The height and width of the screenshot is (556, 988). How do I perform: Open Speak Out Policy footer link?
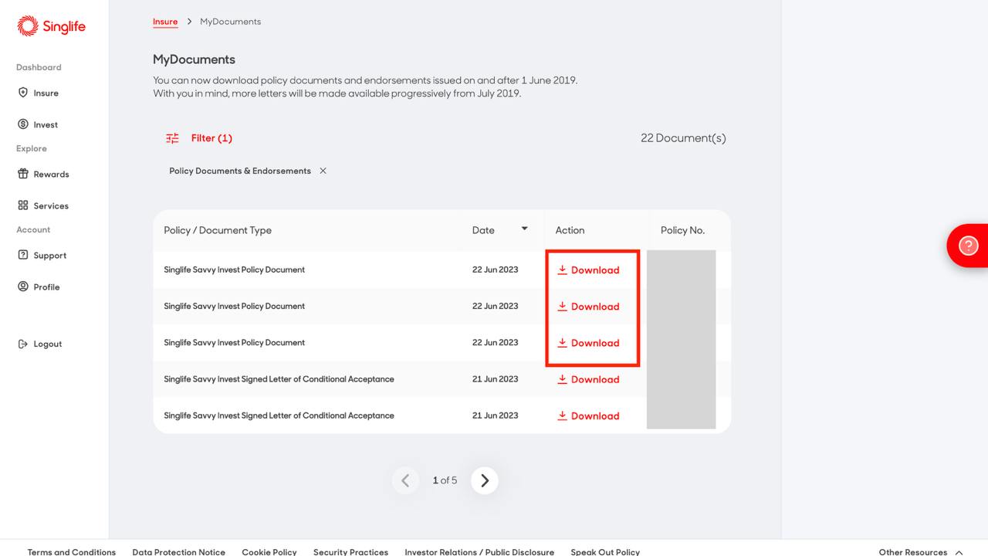coord(605,551)
